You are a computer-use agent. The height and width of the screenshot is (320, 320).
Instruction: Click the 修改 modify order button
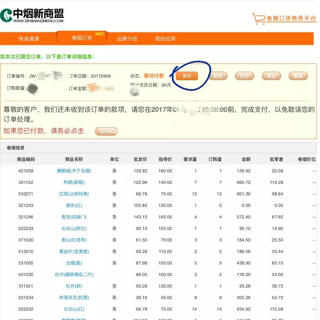(218, 76)
